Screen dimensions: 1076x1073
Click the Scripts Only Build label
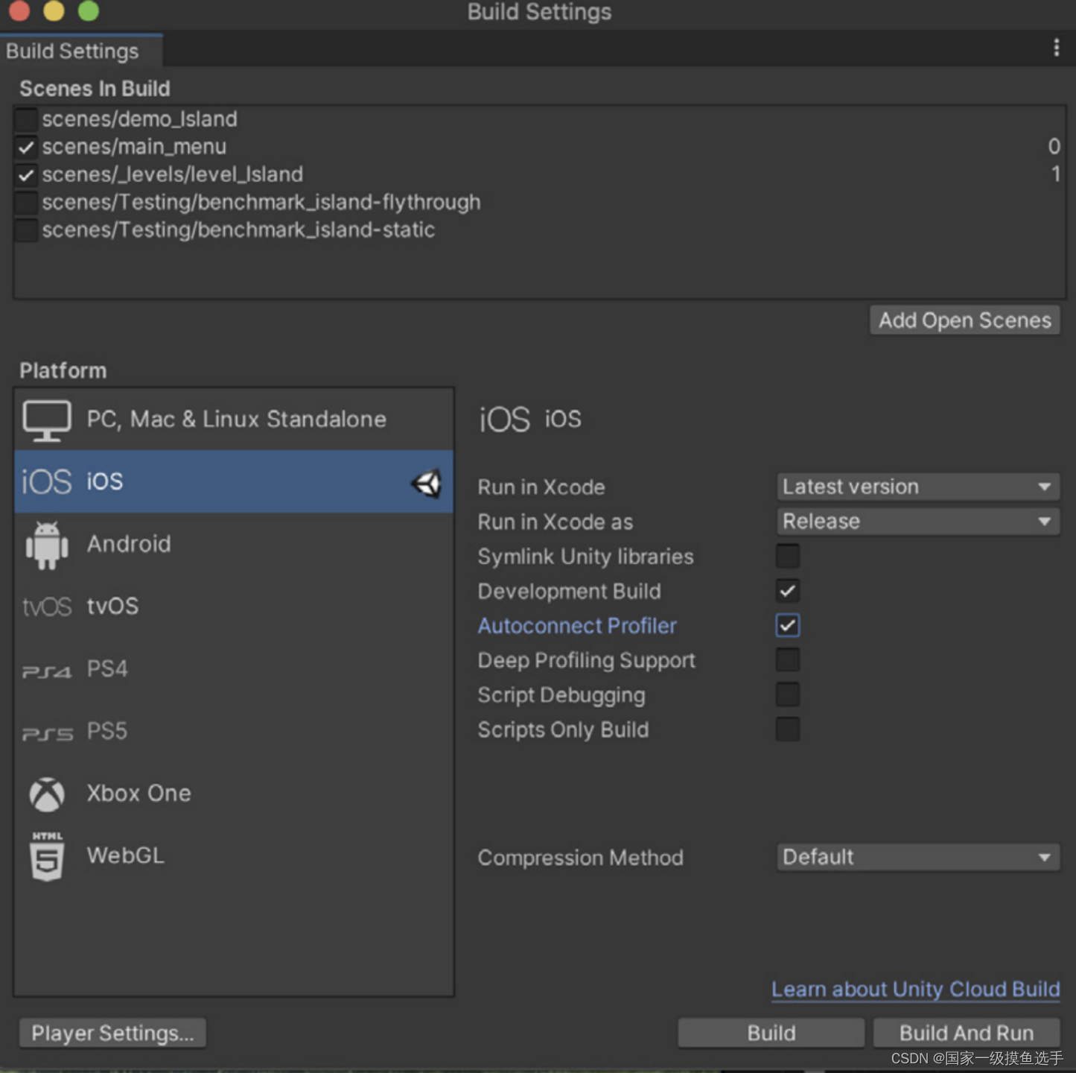(563, 730)
